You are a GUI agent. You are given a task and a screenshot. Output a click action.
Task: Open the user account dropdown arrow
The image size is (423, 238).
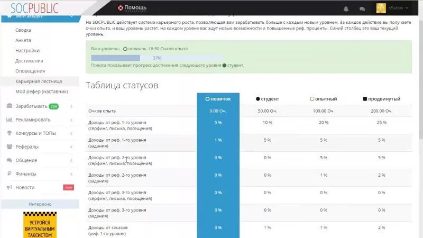407,8
